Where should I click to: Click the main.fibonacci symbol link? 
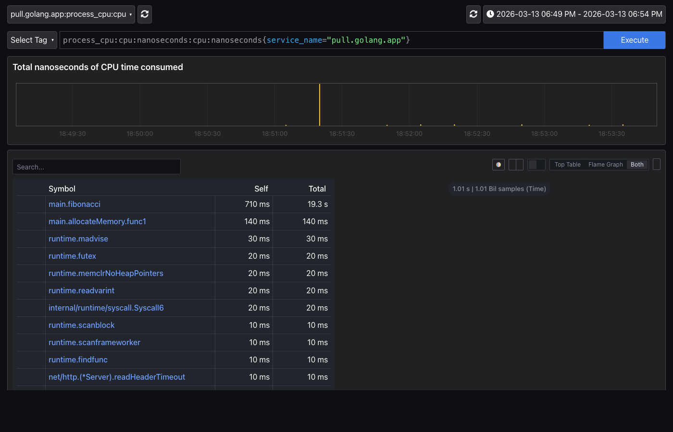click(75, 204)
